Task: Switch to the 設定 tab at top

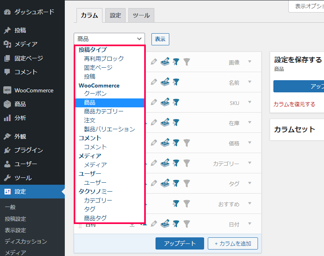Action: tap(115, 15)
